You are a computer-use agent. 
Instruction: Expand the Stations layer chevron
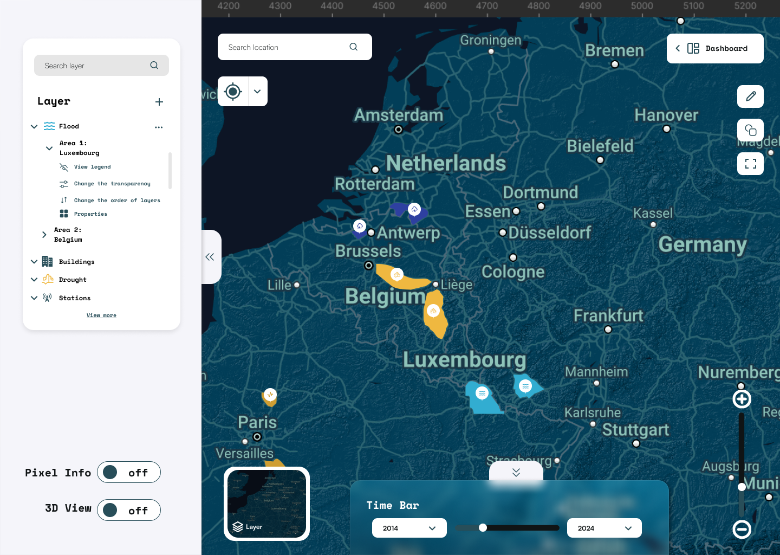coord(34,298)
